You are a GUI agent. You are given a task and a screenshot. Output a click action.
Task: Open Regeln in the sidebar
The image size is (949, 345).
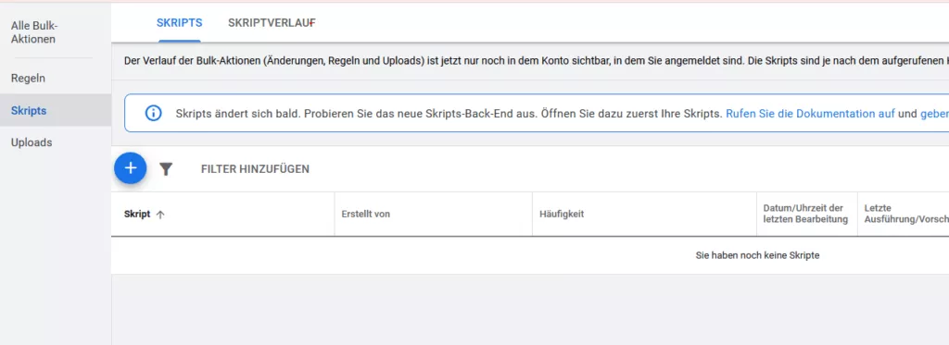[x=28, y=78]
